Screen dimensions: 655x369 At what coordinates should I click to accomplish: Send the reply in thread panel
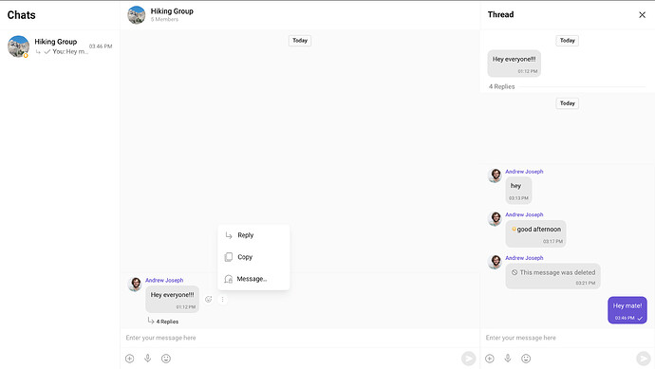click(644, 359)
